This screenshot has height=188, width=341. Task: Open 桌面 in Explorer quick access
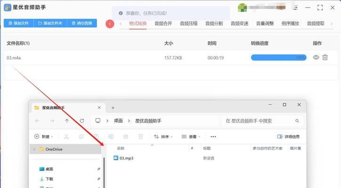point(49,169)
